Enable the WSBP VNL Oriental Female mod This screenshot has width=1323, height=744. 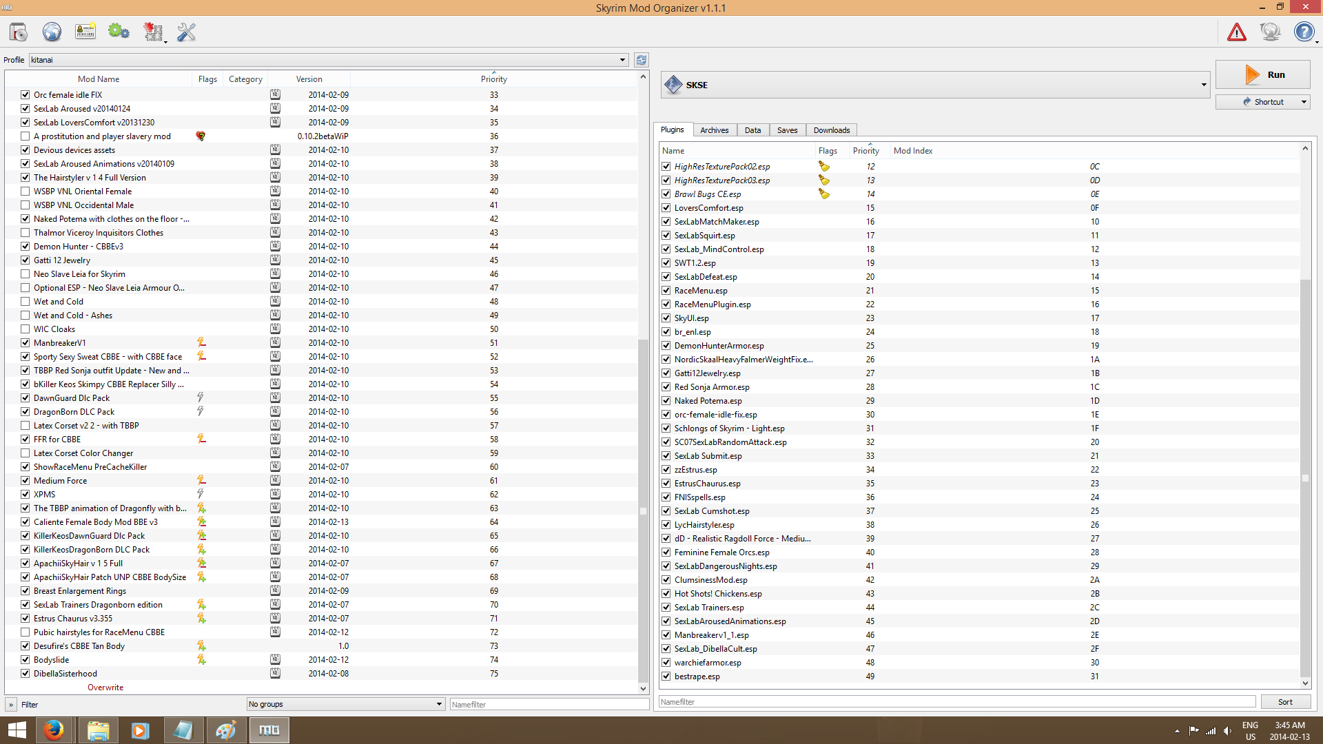click(x=25, y=192)
